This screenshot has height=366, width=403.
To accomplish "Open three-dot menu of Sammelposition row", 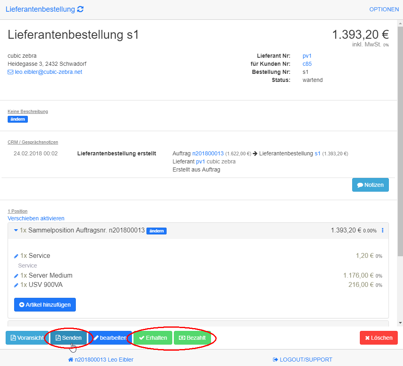I will point(382,230).
